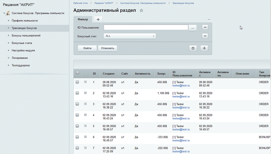Open row action menu for transaction 6

point(85,137)
